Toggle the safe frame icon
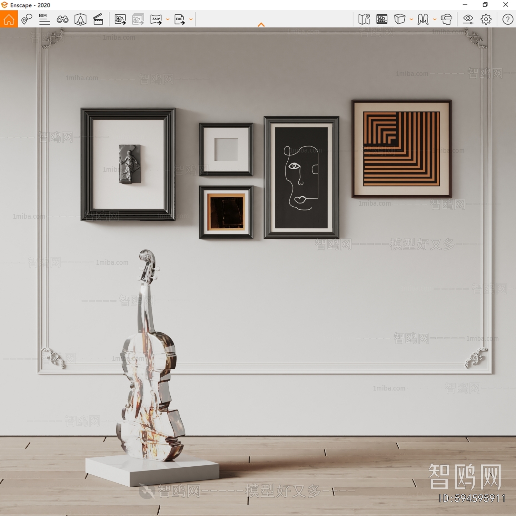516x516 pixels. pyautogui.click(x=382, y=19)
